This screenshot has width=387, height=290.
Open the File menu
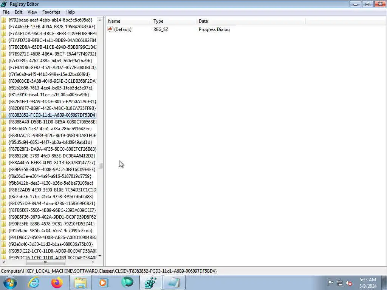6,12
